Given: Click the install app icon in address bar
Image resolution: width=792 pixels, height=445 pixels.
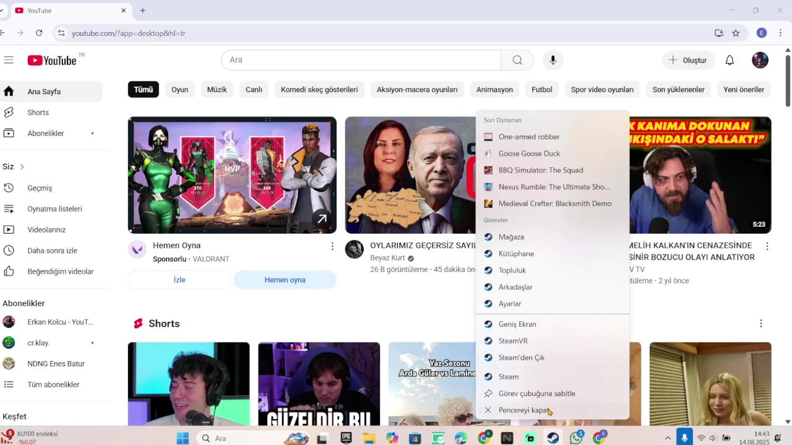Looking at the screenshot, I should (719, 33).
